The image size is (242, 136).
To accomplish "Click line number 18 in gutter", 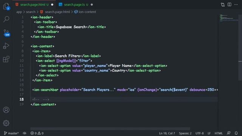I will pos(22,99).
